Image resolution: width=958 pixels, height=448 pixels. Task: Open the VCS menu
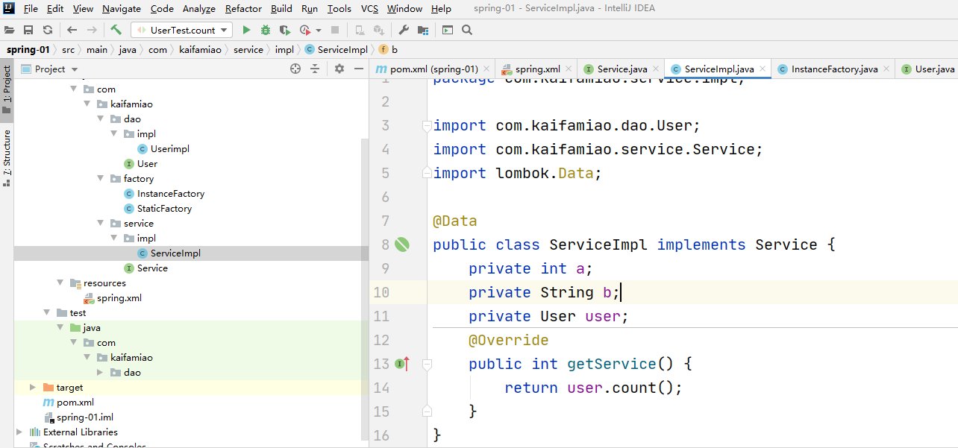tap(369, 9)
